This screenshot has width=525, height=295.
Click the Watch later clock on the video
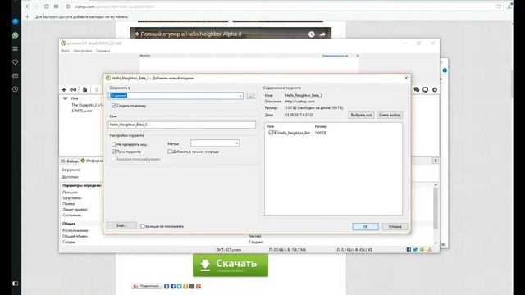[312, 34]
